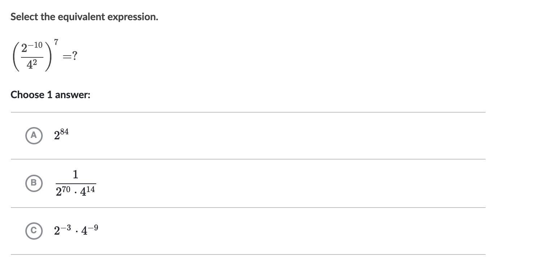Click the outer exponent 7 of the question
This screenshot has height=257, width=542.
pyautogui.click(x=56, y=43)
